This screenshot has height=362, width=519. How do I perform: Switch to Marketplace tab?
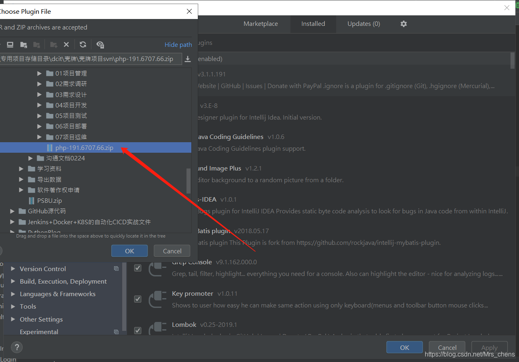pyautogui.click(x=261, y=24)
